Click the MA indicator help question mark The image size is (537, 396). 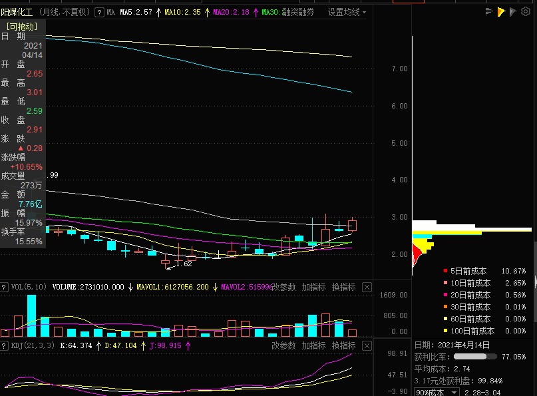(99, 13)
